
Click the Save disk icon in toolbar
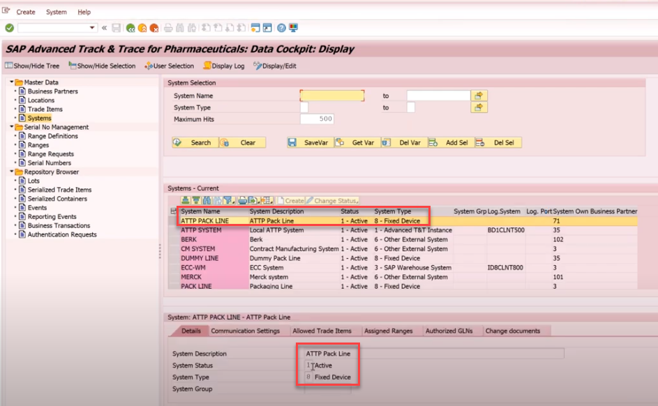117,28
